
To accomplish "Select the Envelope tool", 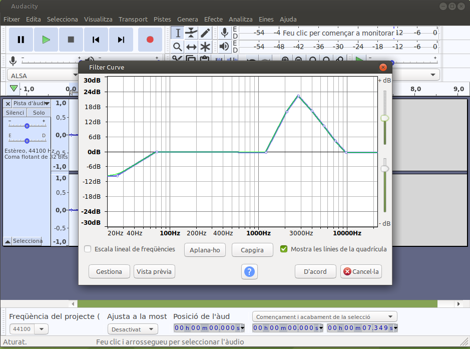I will click(191, 33).
